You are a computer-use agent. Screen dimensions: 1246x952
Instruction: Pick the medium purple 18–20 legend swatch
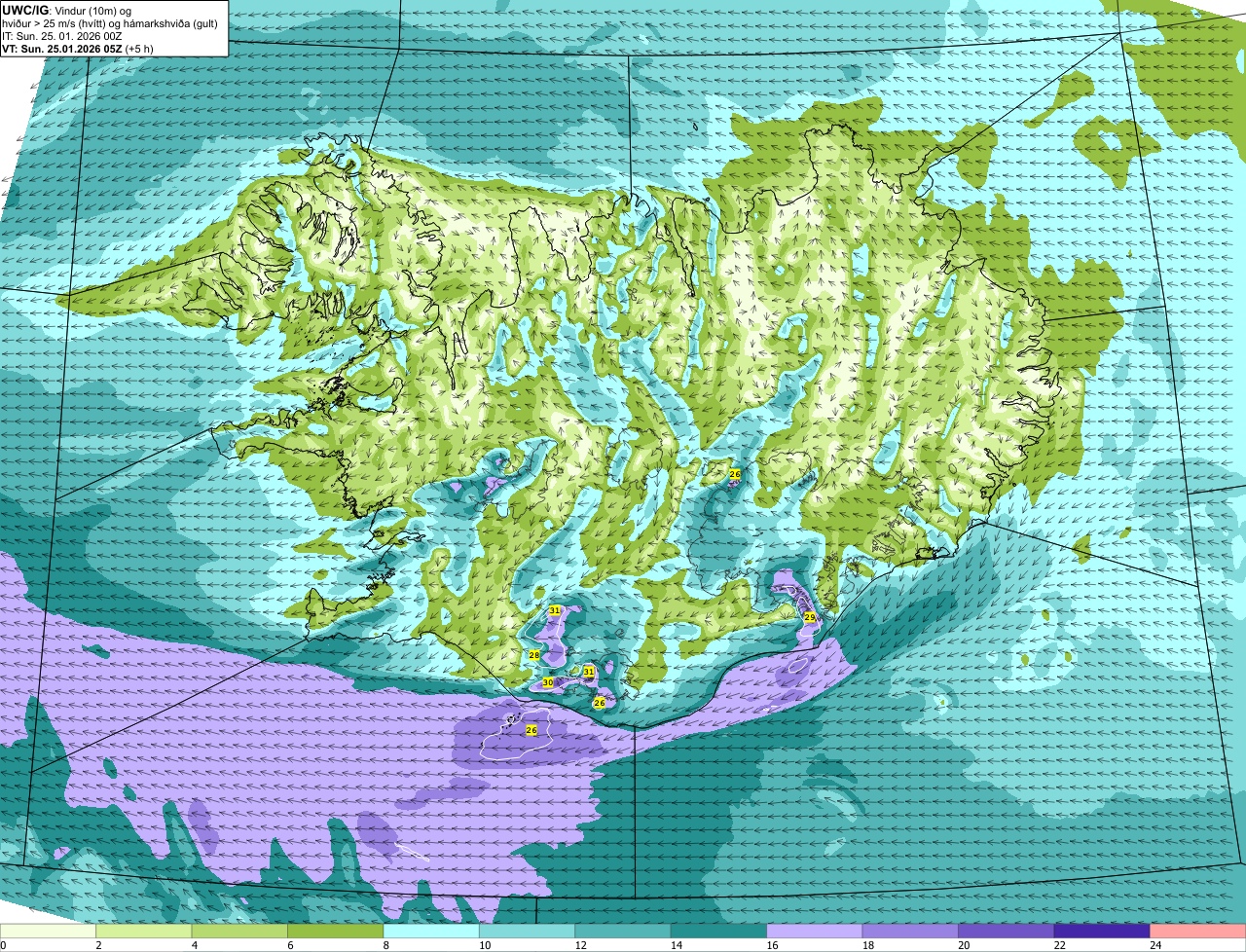(911, 931)
